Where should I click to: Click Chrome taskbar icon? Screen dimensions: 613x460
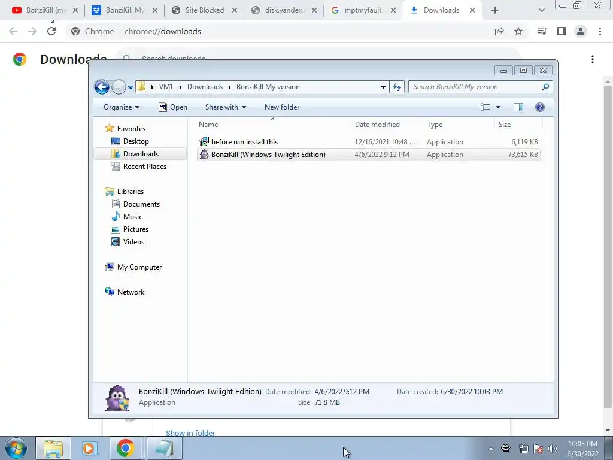[x=125, y=448]
